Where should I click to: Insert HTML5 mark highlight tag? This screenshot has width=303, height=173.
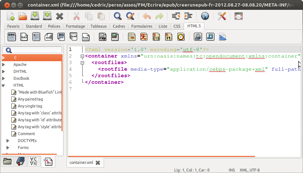tap(132, 37)
